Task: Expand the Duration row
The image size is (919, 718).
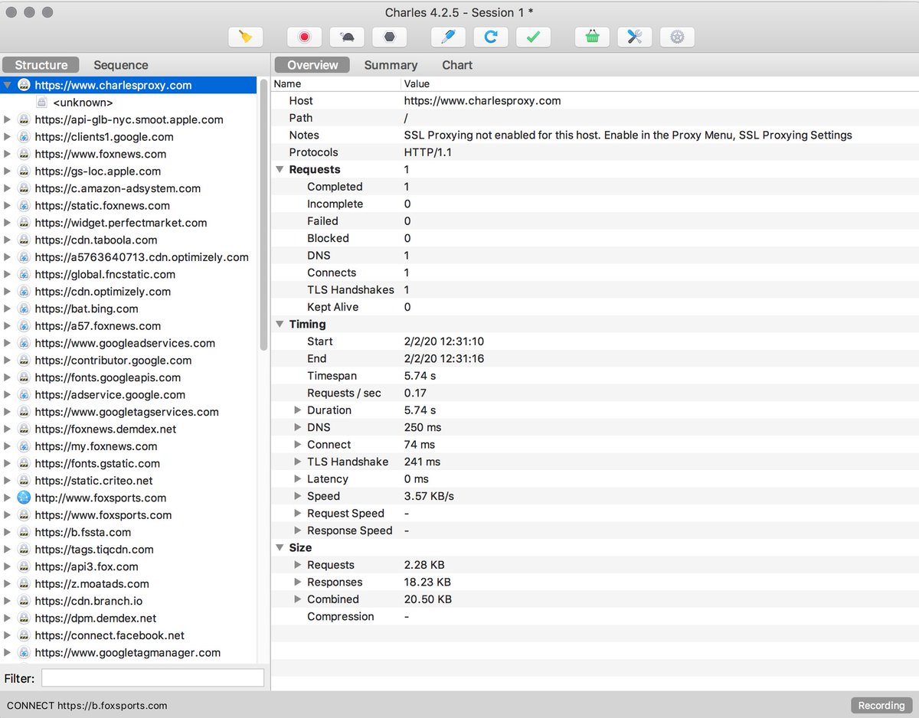Action: [x=299, y=410]
